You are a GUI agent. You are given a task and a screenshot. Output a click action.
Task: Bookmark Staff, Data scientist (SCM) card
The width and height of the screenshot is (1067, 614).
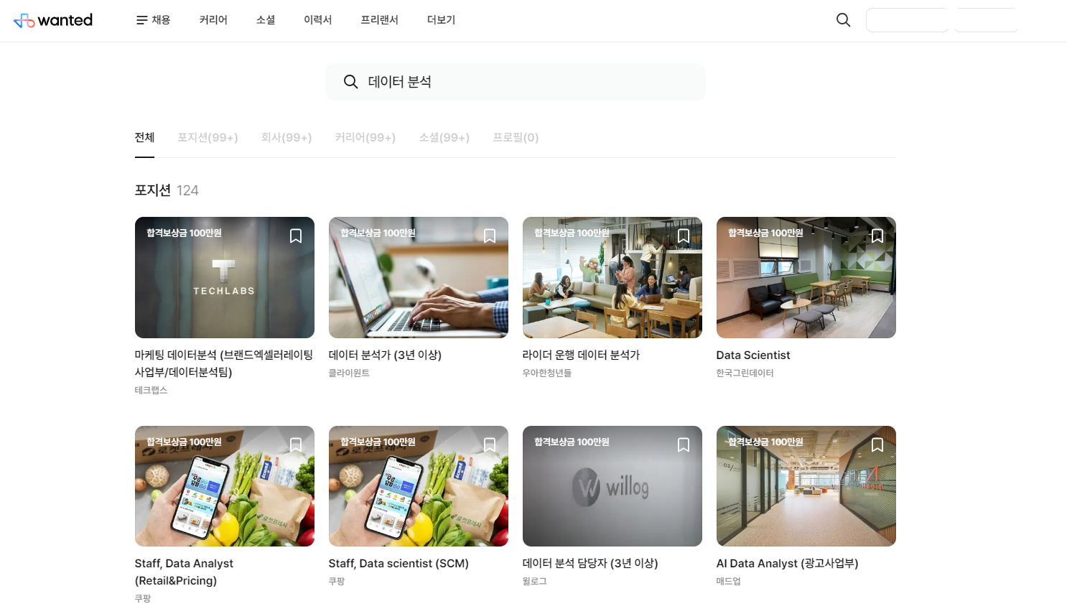[x=489, y=445]
